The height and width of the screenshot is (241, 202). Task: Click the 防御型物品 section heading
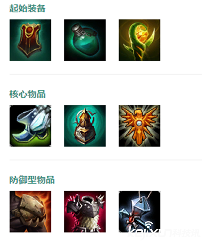pyautogui.click(x=32, y=180)
